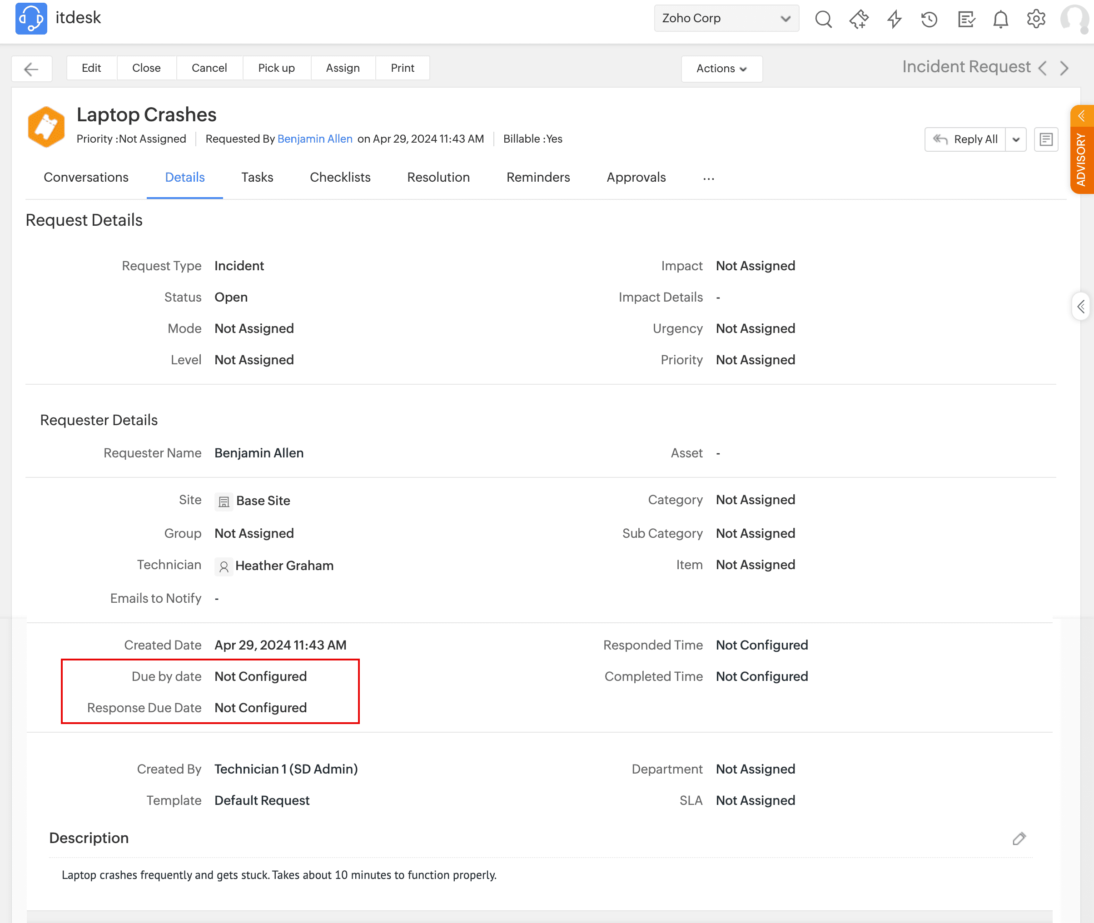Click the Benjamin Allen requester link
This screenshot has height=923, width=1094.
coord(314,139)
